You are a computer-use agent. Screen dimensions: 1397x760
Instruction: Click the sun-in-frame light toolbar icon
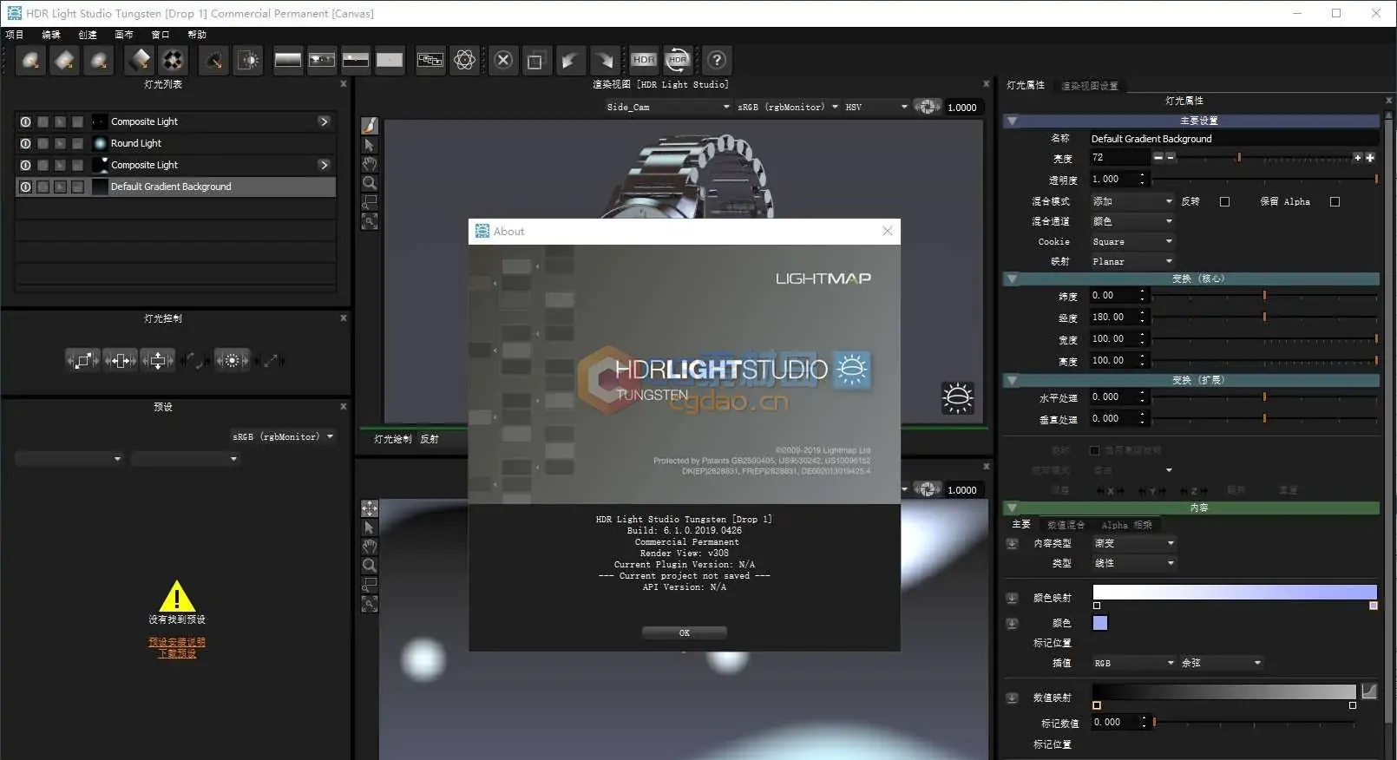click(248, 60)
